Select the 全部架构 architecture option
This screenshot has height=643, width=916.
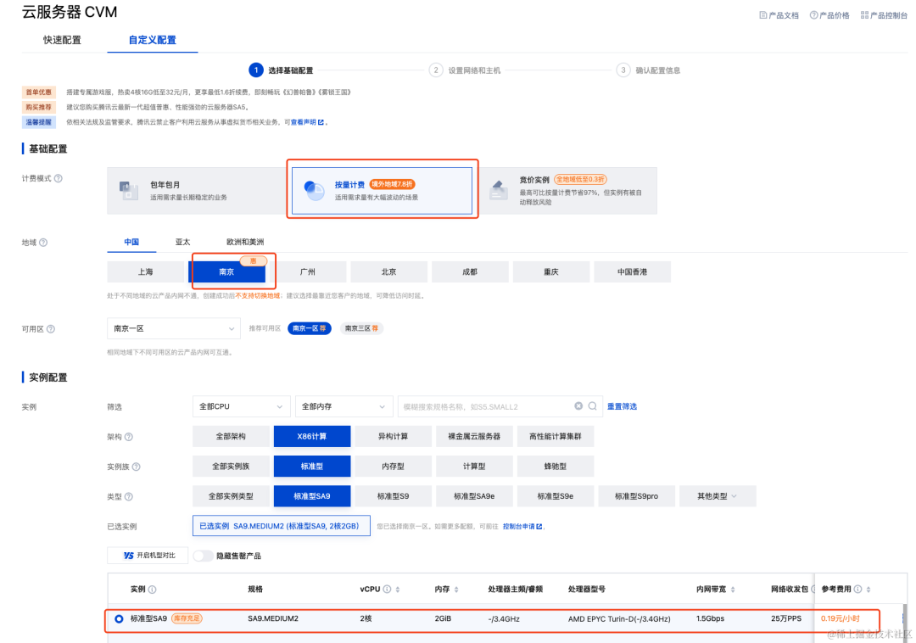[x=231, y=436]
